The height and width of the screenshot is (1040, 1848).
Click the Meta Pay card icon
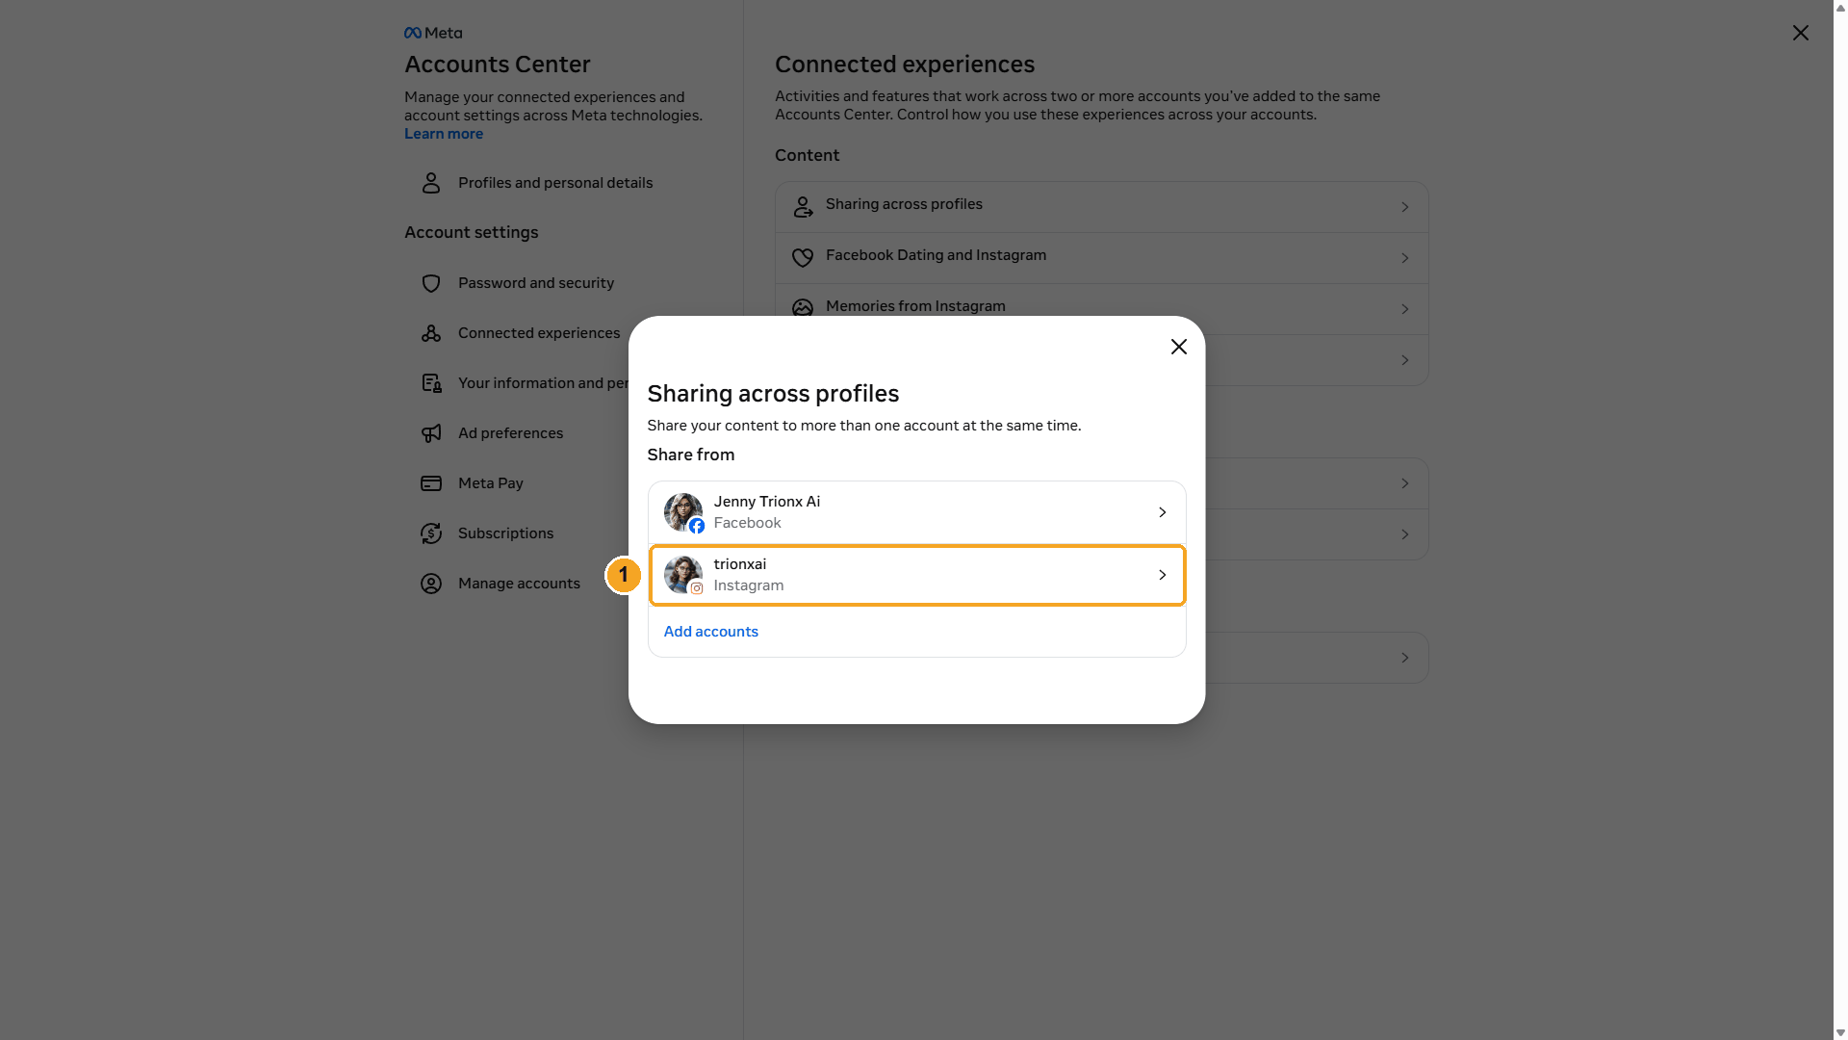431,483
